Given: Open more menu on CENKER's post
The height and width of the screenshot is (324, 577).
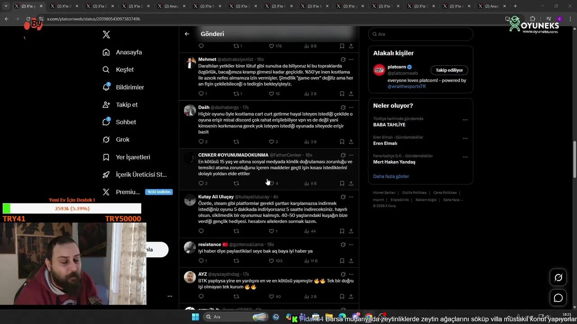Looking at the screenshot, I should [351, 155].
